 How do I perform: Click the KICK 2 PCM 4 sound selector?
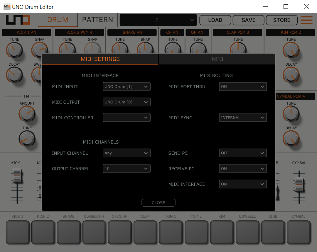[x=79, y=33]
